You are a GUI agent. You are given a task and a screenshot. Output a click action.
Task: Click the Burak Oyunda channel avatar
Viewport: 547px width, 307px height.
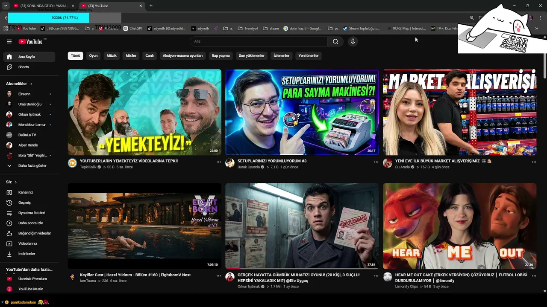click(x=230, y=163)
